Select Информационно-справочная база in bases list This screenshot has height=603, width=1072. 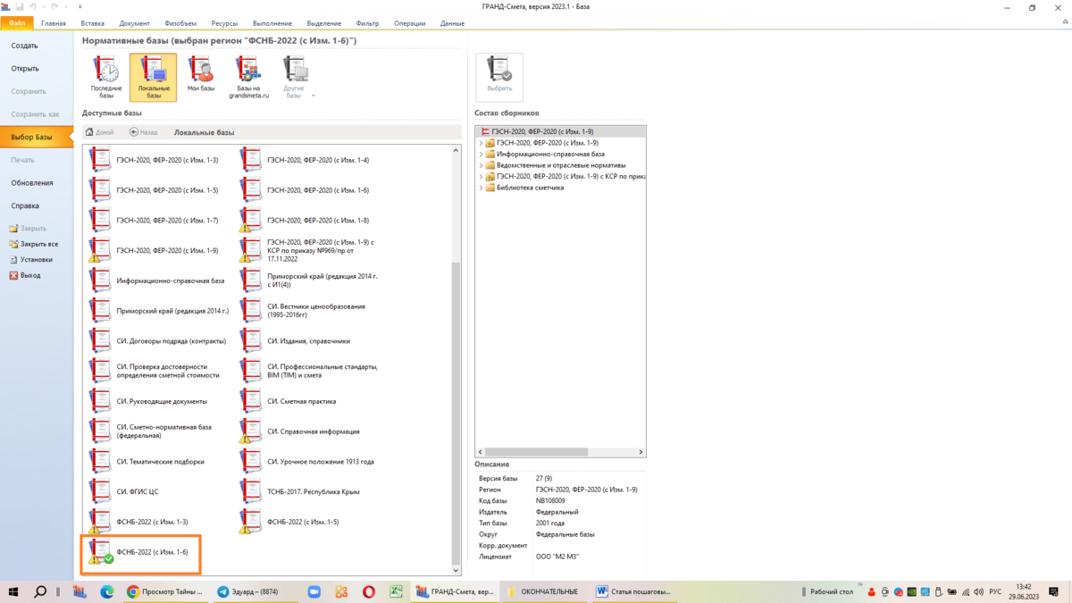157,281
